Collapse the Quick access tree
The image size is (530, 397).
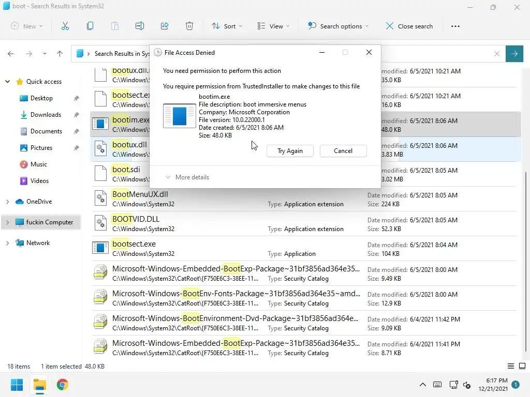[7, 81]
